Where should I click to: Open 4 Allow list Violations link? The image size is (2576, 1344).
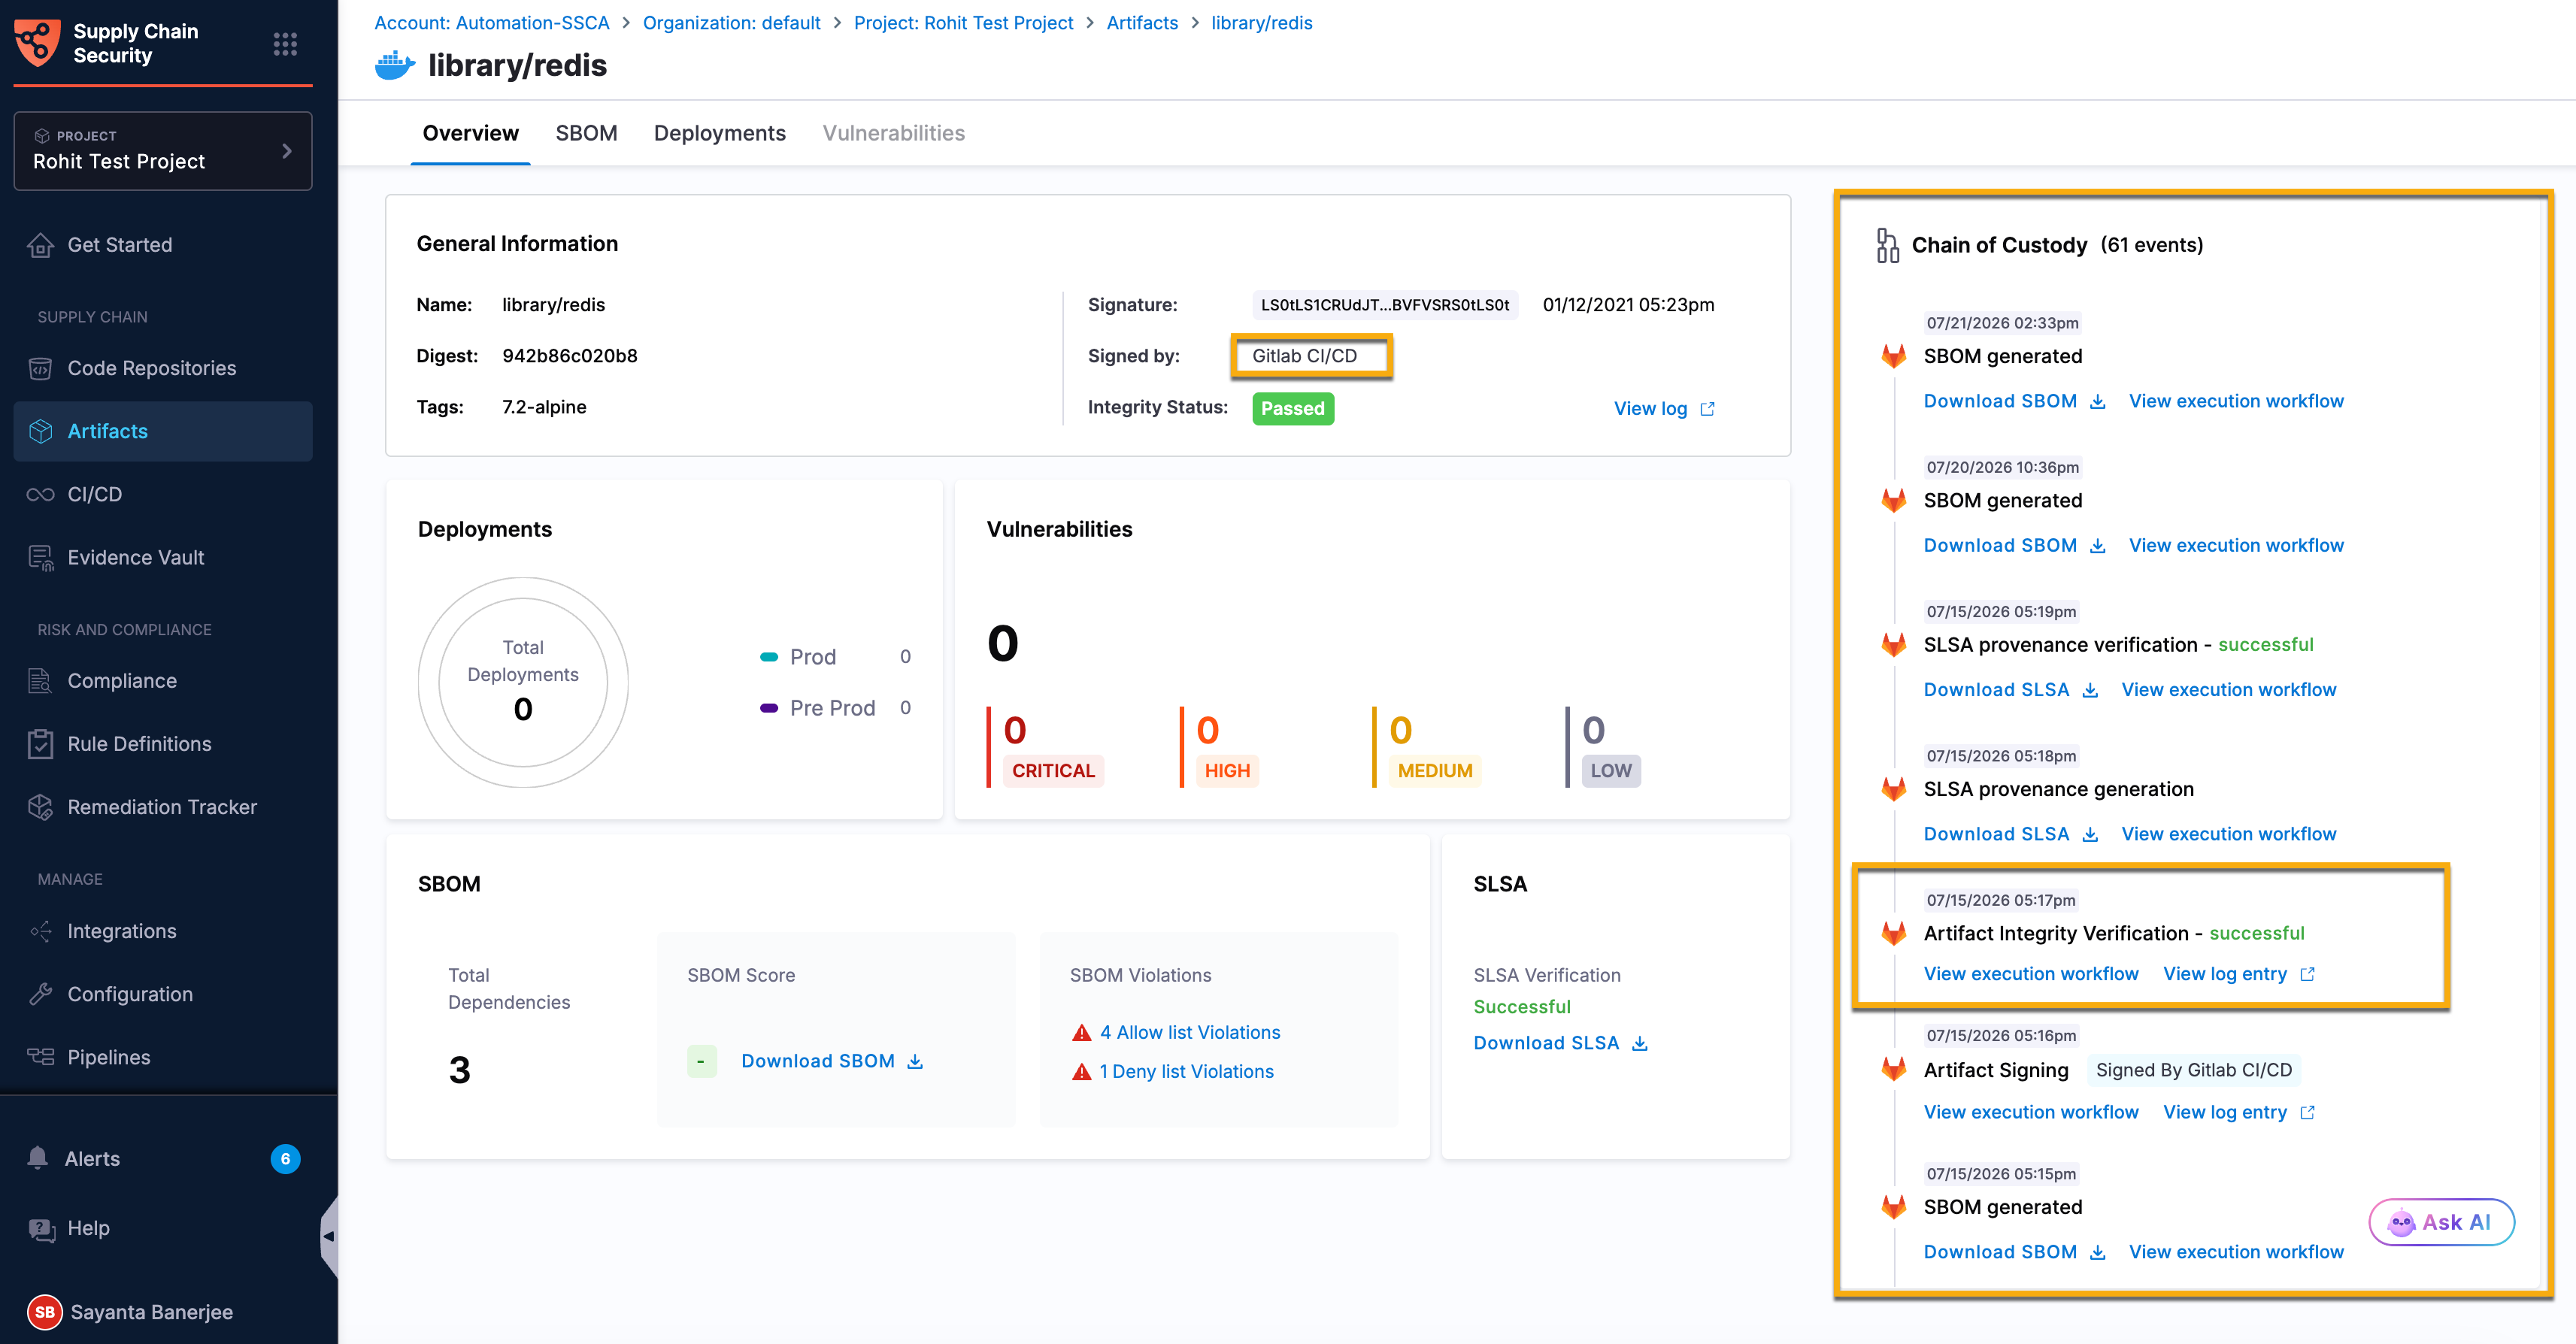[x=1189, y=1032]
